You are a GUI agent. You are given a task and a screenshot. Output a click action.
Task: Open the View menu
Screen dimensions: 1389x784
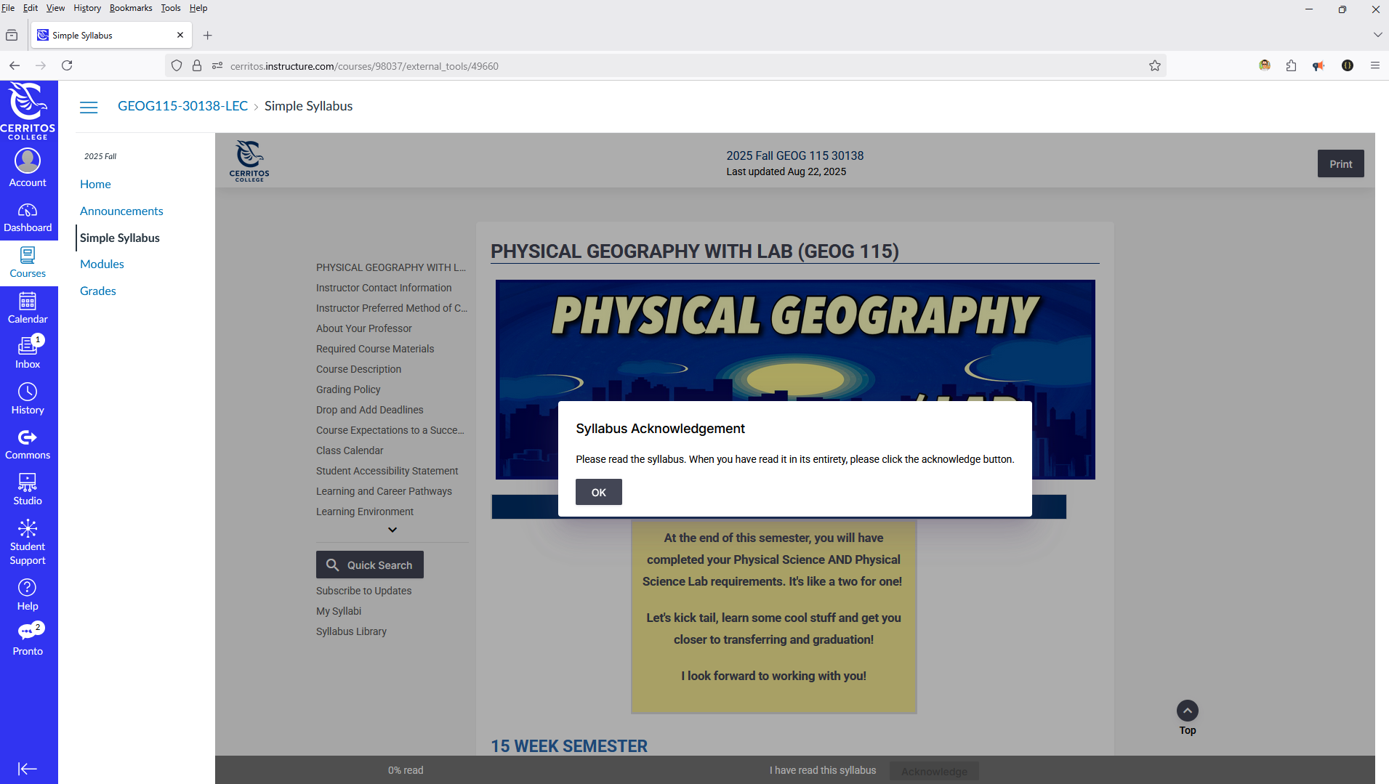(x=56, y=8)
